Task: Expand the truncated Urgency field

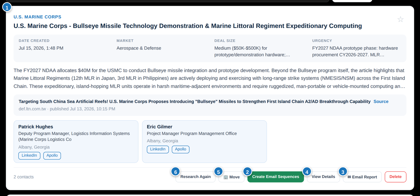Action: click(x=355, y=51)
